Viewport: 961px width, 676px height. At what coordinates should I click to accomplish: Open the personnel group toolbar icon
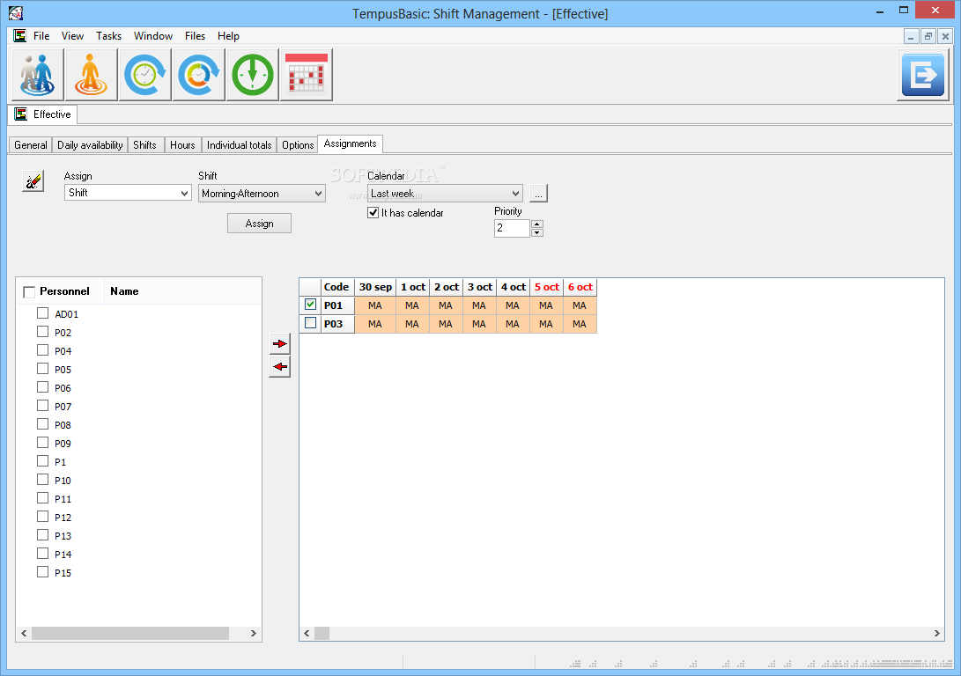[37, 75]
